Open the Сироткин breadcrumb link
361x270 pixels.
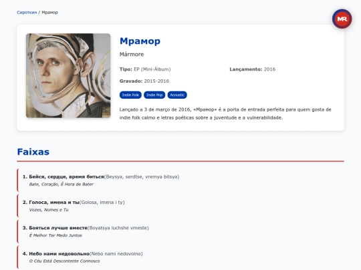click(27, 13)
